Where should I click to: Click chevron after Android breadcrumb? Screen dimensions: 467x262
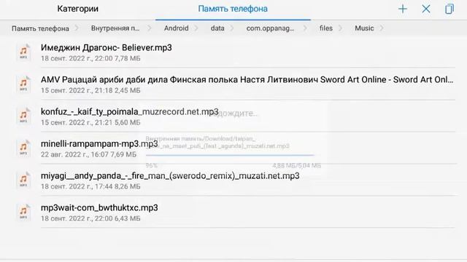tap(196, 28)
